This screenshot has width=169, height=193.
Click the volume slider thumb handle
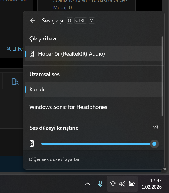tap(154, 144)
